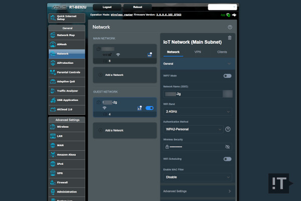Click the Network Name (SSID) field
This screenshot has height=201, width=301.
coord(193,93)
